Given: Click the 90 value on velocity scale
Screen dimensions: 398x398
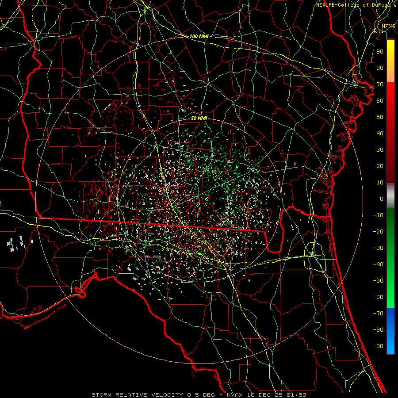Looking at the screenshot, I should (x=380, y=52).
